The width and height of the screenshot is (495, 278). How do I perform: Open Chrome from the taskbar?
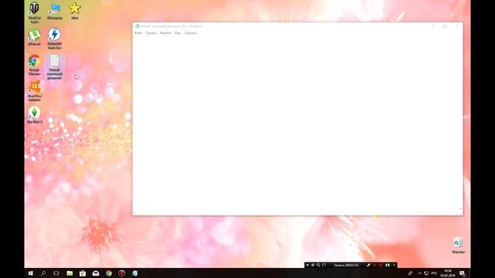point(108,273)
